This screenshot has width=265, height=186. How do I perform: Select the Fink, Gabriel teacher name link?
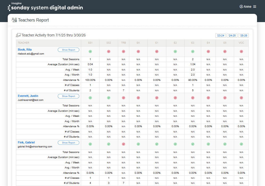coord(26,142)
